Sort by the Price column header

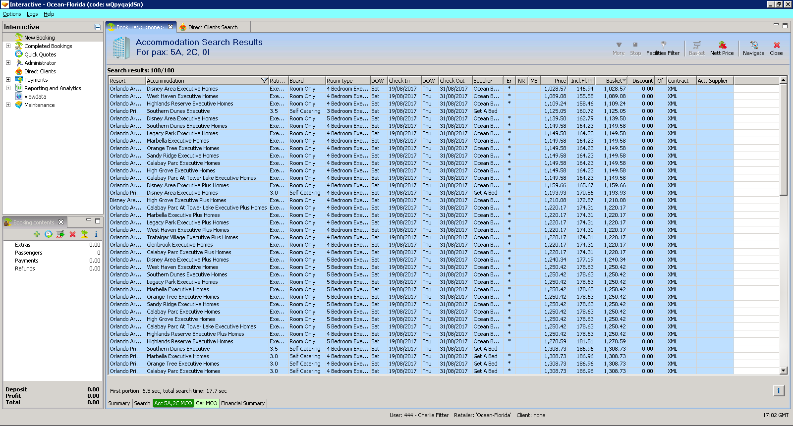tap(554, 81)
